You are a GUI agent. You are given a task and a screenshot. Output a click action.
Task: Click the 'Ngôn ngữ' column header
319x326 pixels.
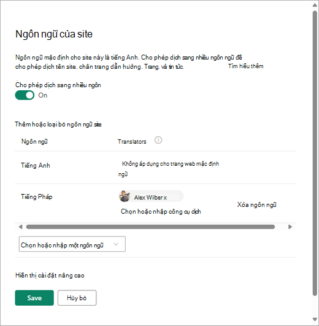[x=34, y=142]
